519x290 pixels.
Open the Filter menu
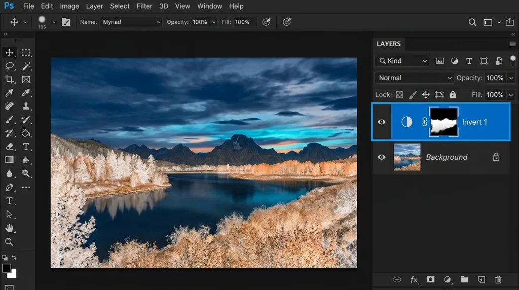144,6
